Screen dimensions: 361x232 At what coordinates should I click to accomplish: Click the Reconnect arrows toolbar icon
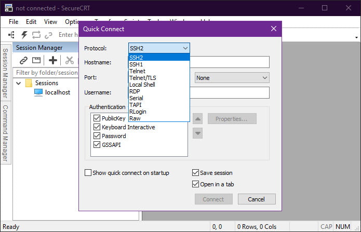[36, 35]
